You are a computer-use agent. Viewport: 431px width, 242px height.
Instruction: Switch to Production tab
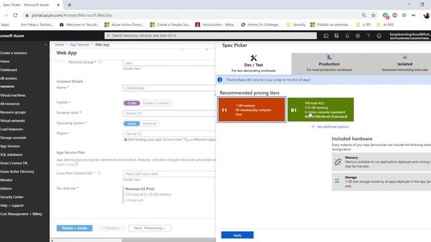point(329,64)
